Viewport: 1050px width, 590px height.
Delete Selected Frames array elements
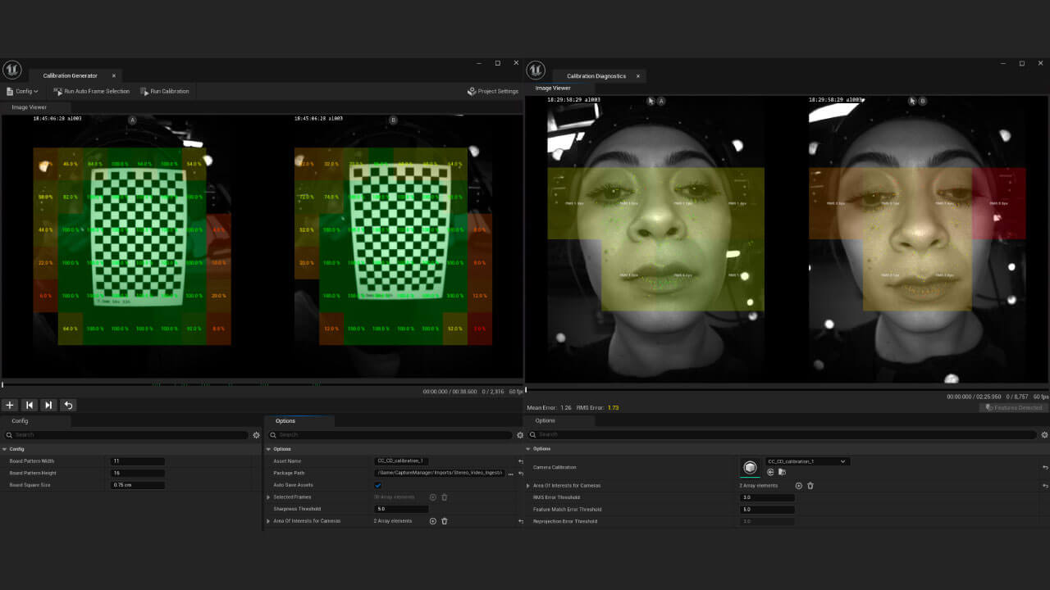click(x=445, y=497)
